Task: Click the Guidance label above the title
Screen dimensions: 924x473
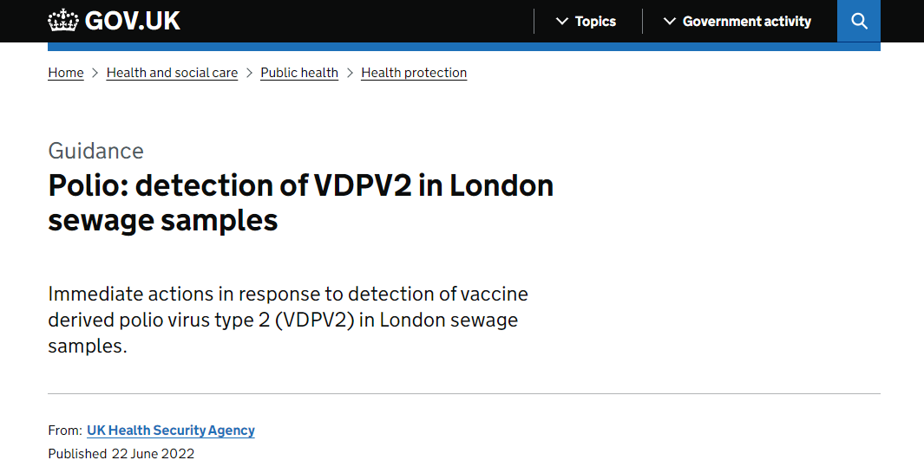Action: tap(95, 151)
